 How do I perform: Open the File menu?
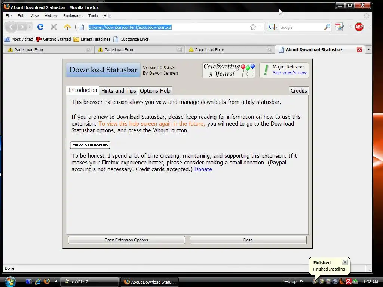(9, 16)
